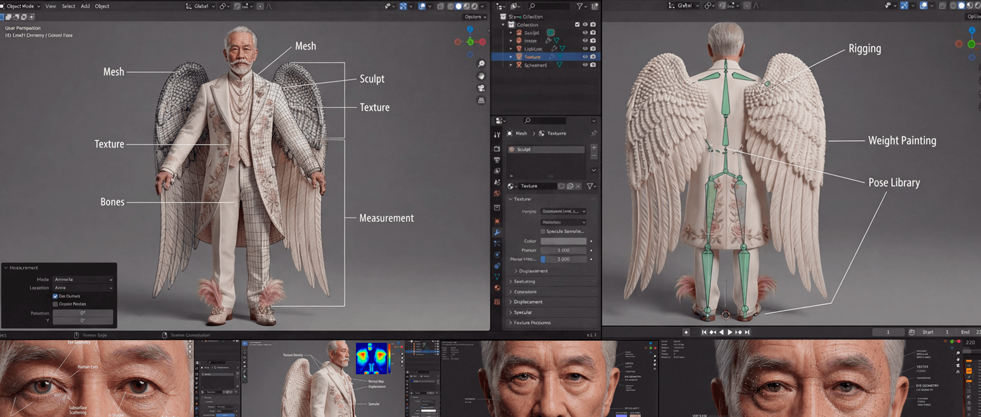Image resolution: width=981 pixels, height=417 pixels.
Task: Hide the highlighted Texture item via eye icon
Action: click(585, 57)
